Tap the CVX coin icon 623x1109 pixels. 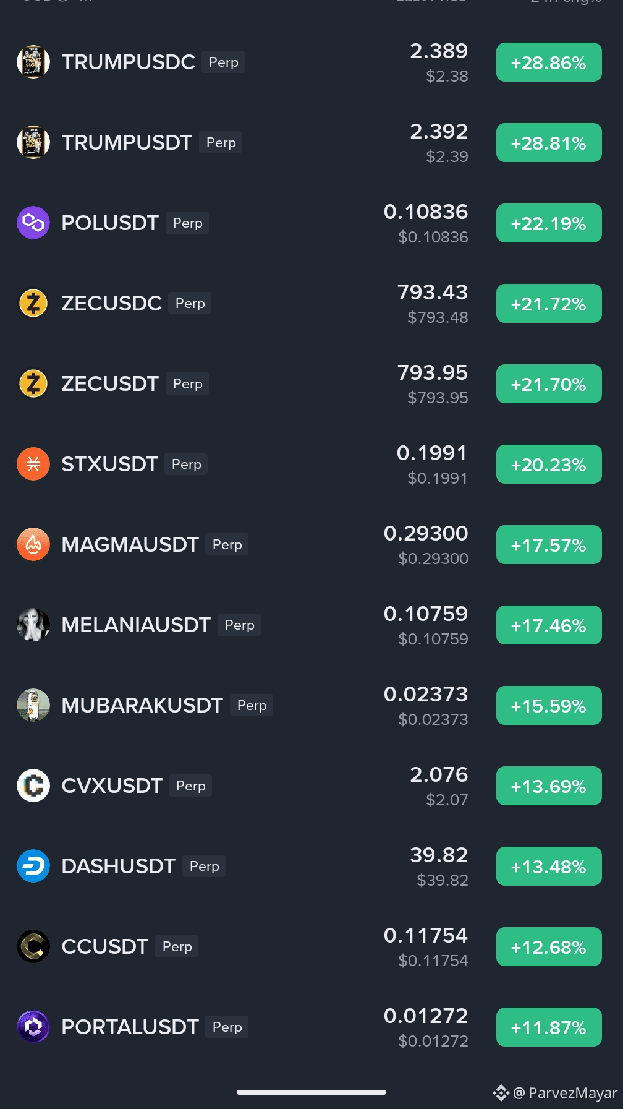pos(33,786)
